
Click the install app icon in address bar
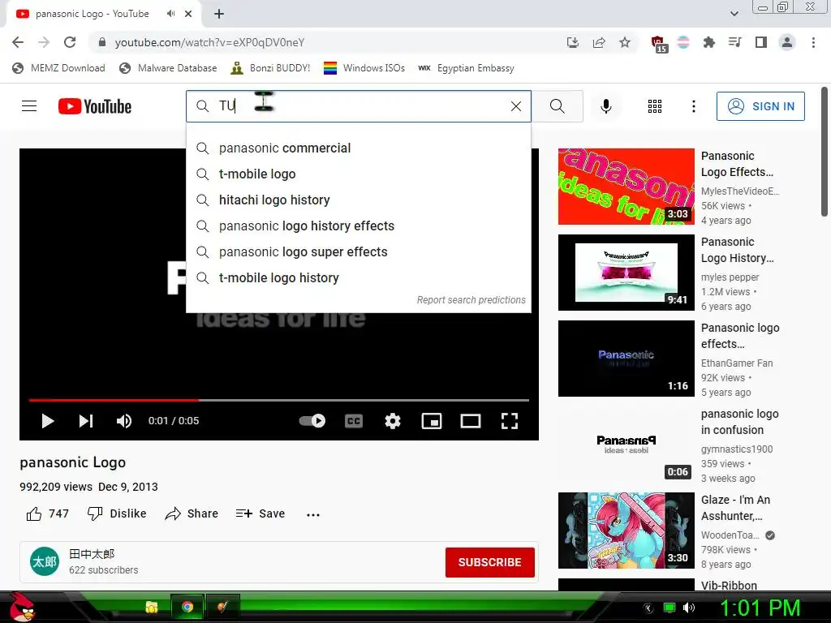tap(572, 42)
